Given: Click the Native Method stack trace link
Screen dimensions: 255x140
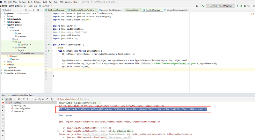Looking at the screenshot, I should point(102,128).
